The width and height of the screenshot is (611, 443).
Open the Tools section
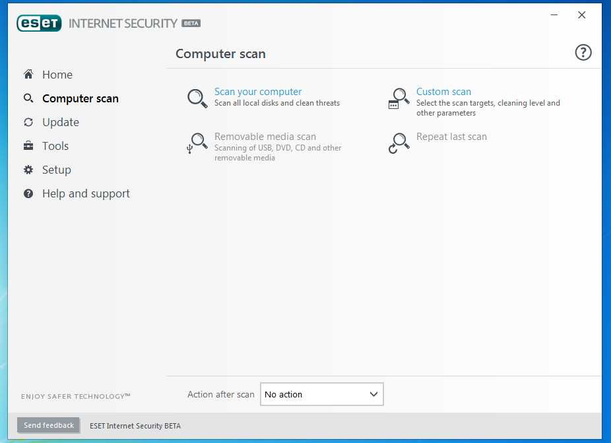pyautogui.click(x=55, y=146)
